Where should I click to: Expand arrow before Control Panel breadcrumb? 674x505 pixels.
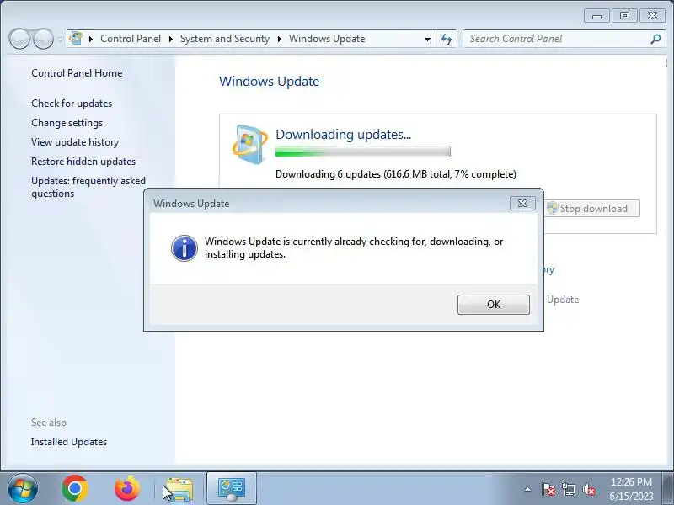91,39
